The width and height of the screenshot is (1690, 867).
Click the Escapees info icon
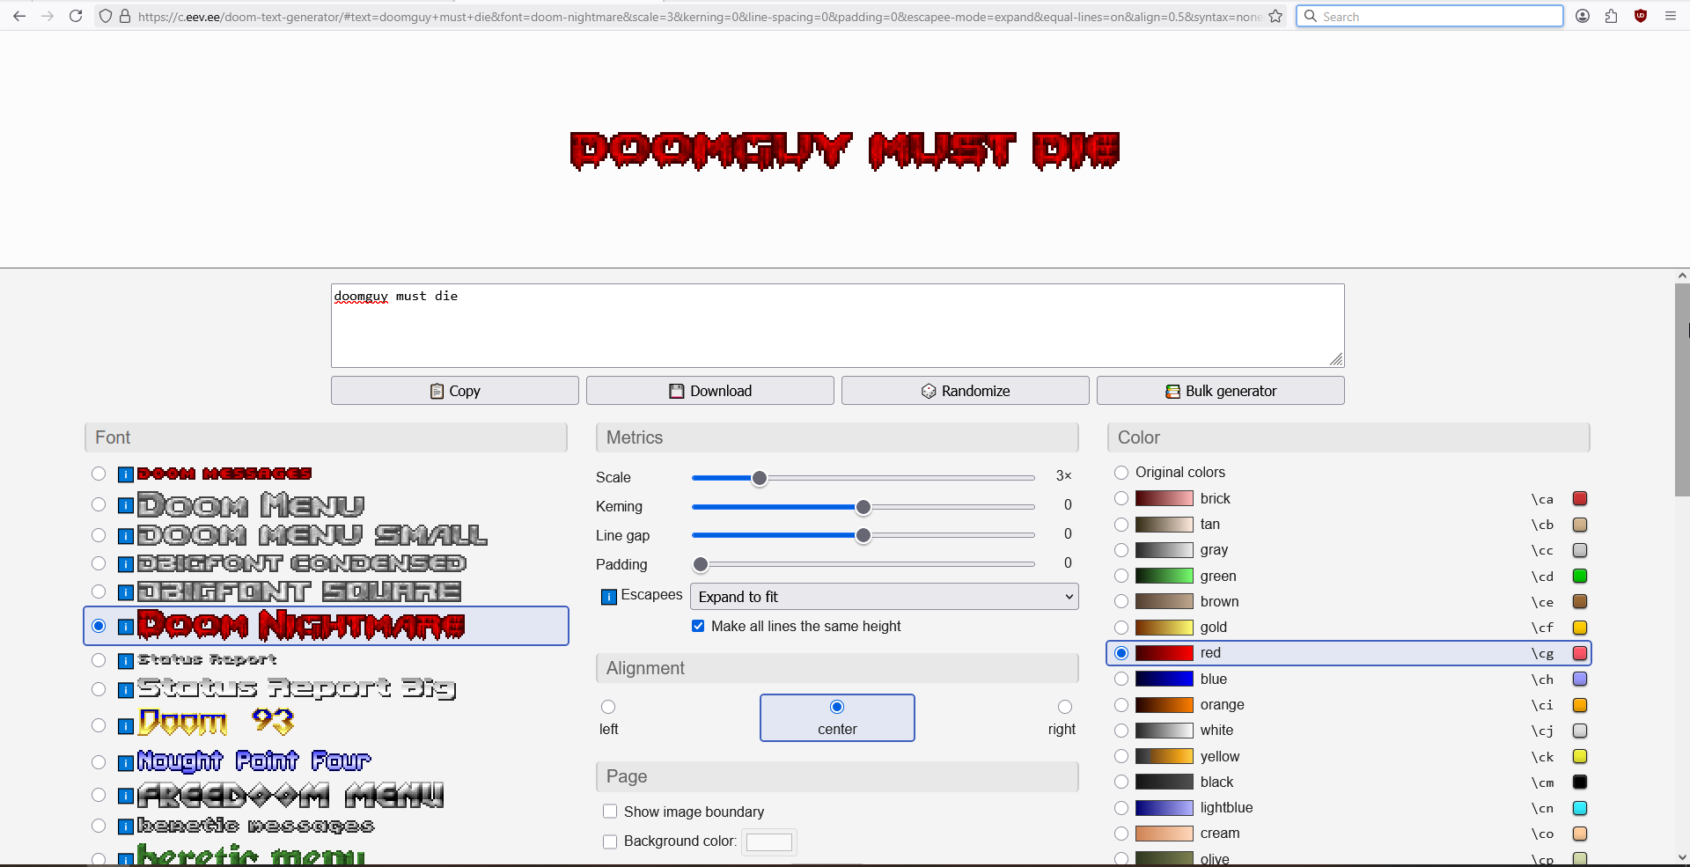tap(609, 597)
